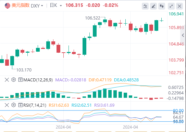Click the change value -0.020
This screenshot has width=186, height=132.
(93, 5)
